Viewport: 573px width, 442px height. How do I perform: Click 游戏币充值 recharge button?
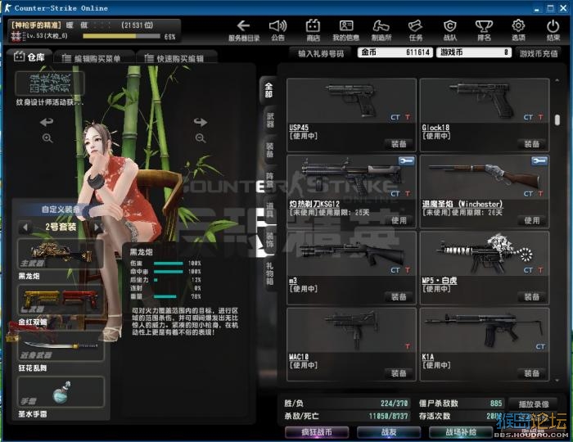[539, 54]
